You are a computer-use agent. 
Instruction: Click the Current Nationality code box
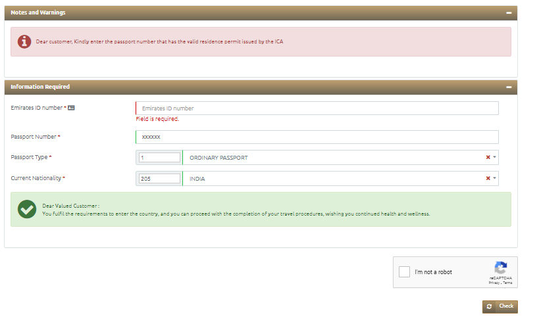coord(159,179)
